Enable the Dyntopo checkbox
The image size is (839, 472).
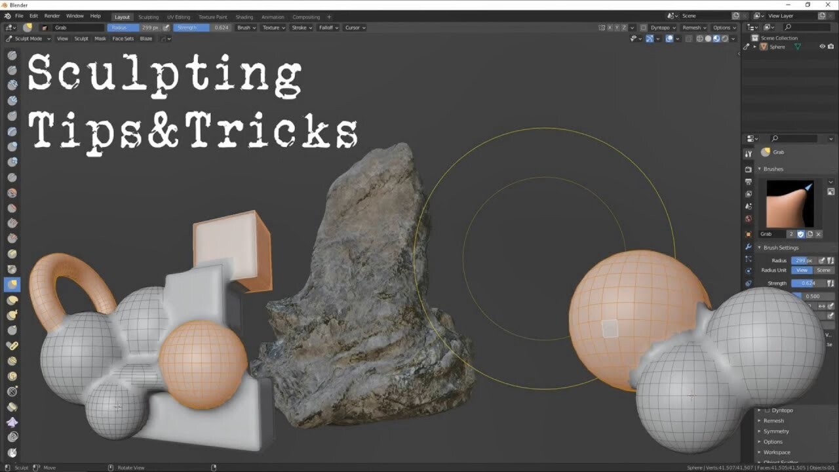pos(767,410)
